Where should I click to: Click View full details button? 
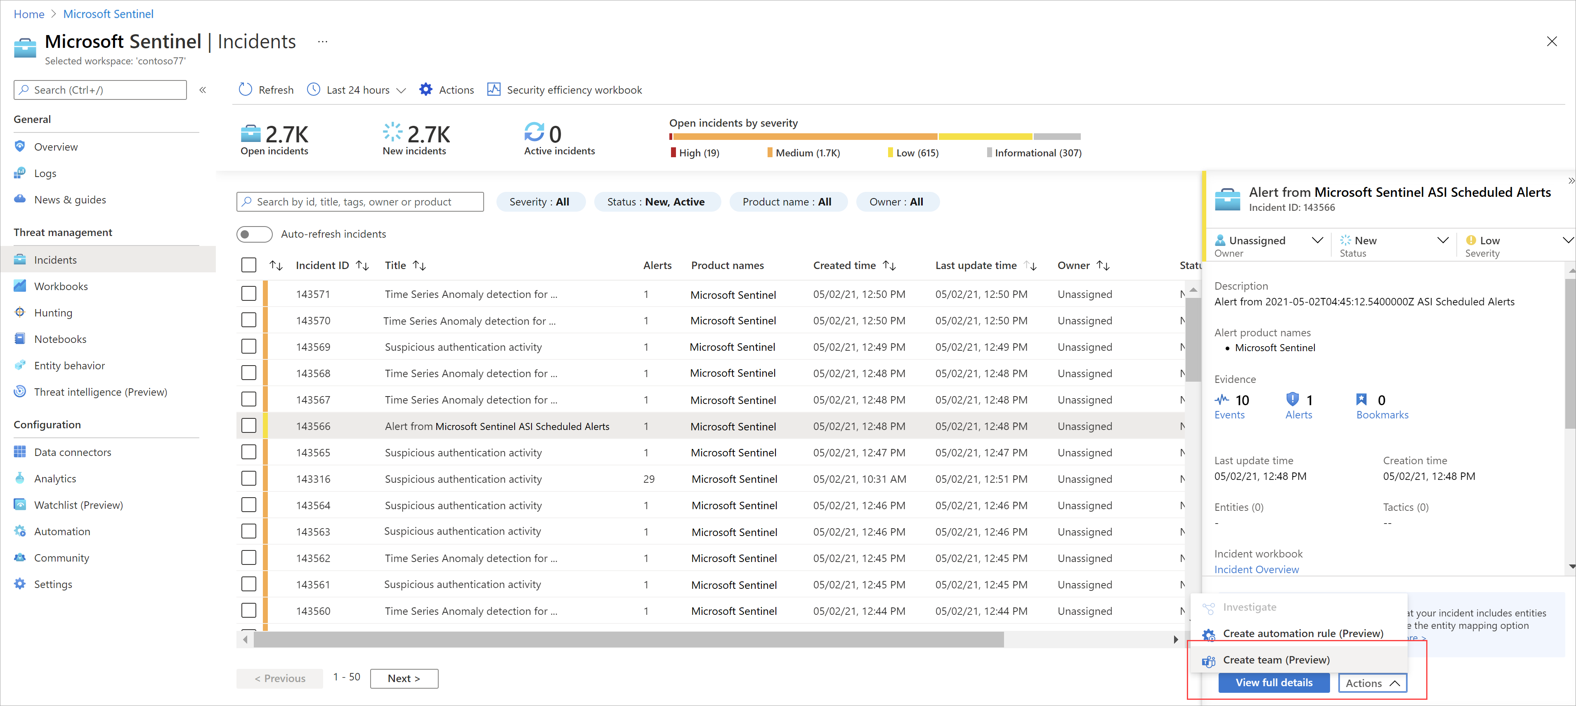[1274, 683]
